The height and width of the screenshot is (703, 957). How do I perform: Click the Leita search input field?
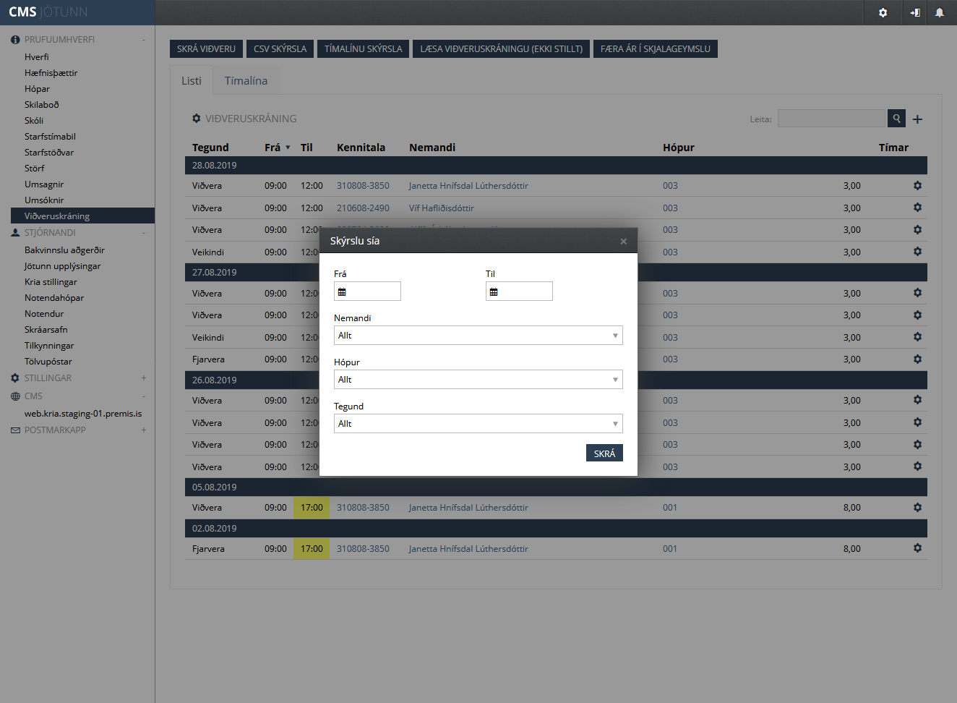click(831, 119)
